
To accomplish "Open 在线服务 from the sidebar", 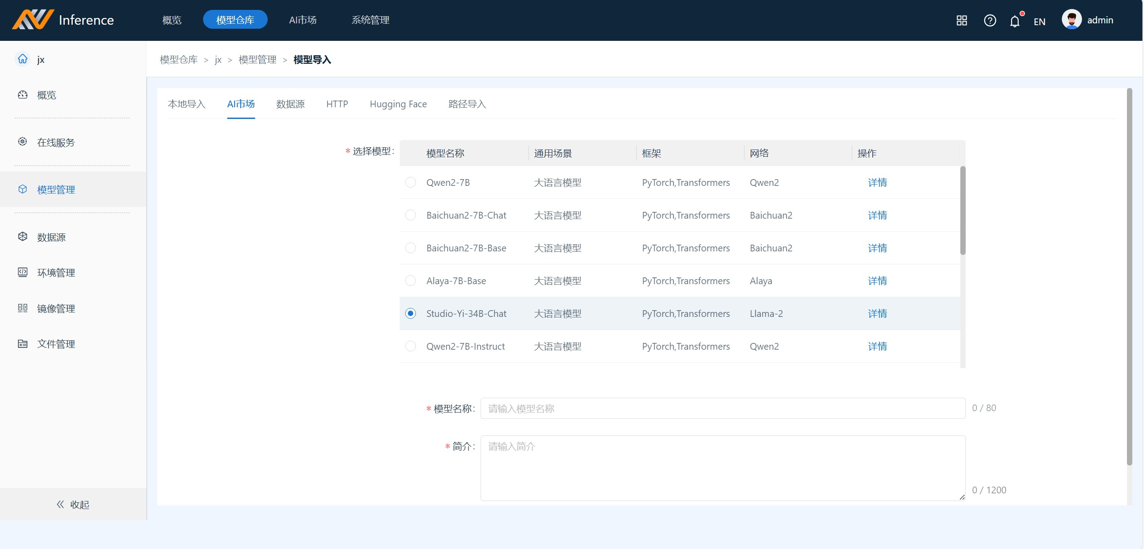I will (x=56, y=142).
